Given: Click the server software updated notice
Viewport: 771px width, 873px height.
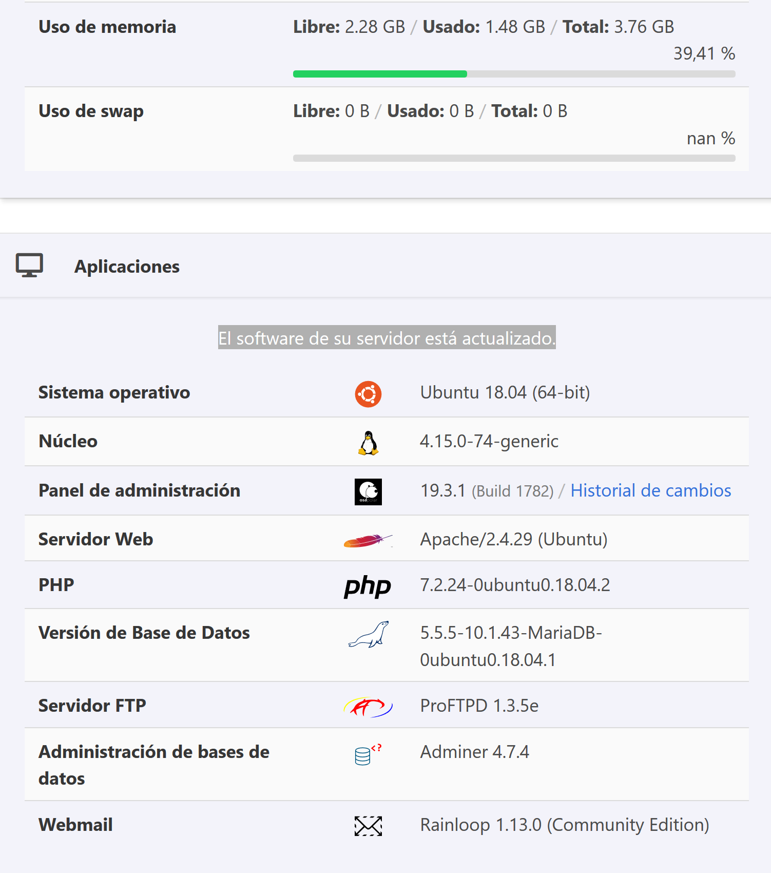Looking at the screenshot, I should pyautogui.click(x=387, y=338).
